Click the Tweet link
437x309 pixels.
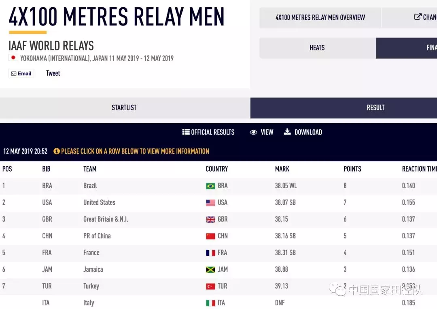pyautogui.click(x=53, y=74)
